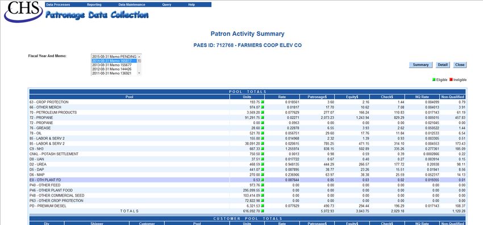Click green eligible icon in Petroleum Products row

coord(263,112)
